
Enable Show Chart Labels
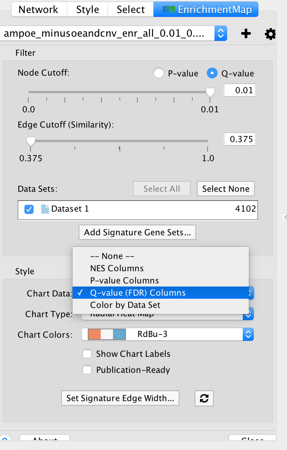[x=87, y=354]
